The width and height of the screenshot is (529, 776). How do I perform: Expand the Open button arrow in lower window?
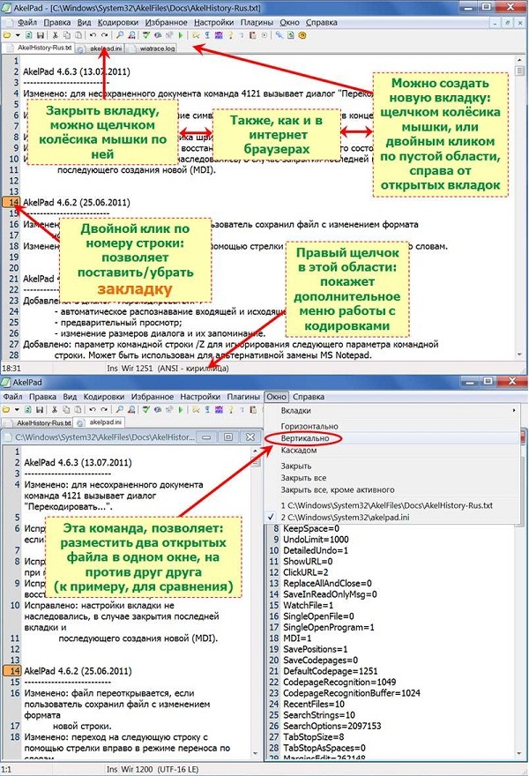click(18, 409)
